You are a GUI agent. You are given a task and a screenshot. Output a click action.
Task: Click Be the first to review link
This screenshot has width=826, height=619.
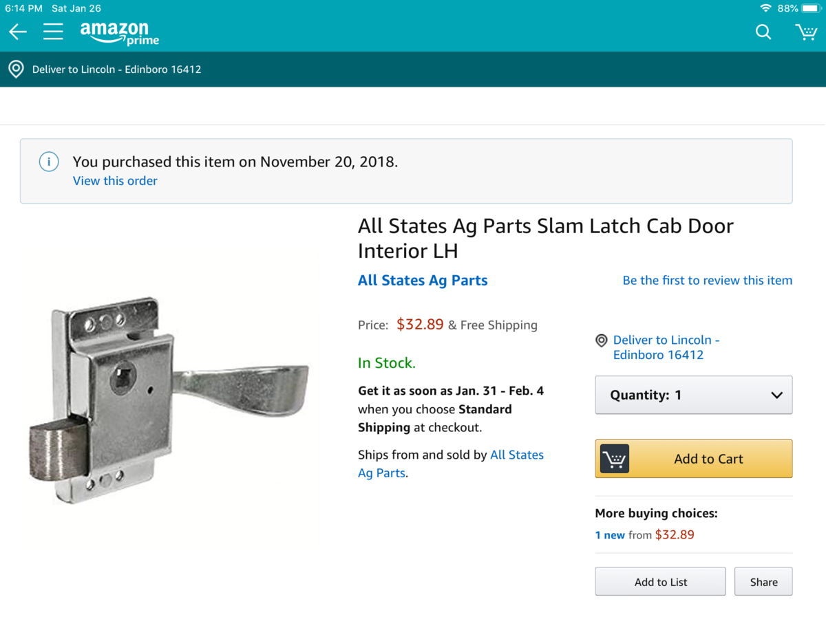(707, 281)
